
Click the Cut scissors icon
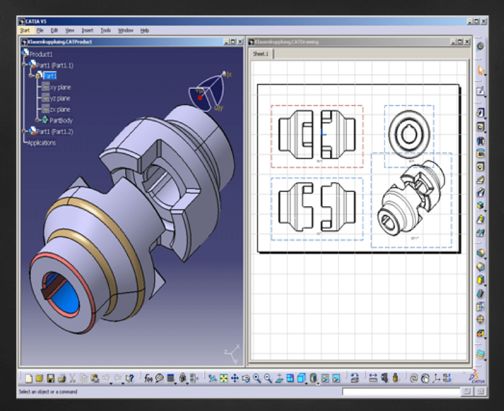coord(73,378)
